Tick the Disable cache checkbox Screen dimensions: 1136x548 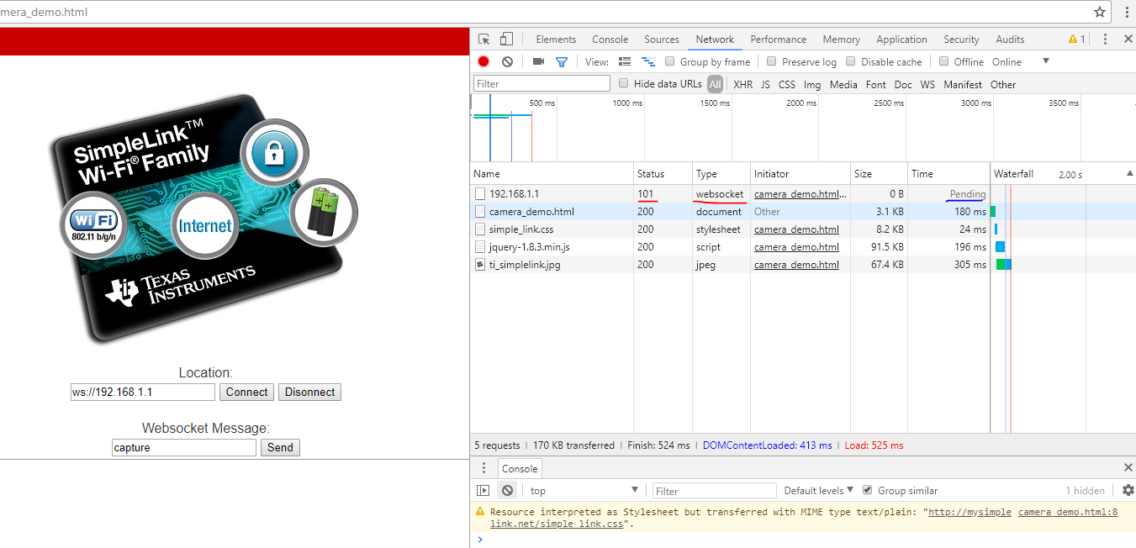pyautogui.click(x=851, y=61)
